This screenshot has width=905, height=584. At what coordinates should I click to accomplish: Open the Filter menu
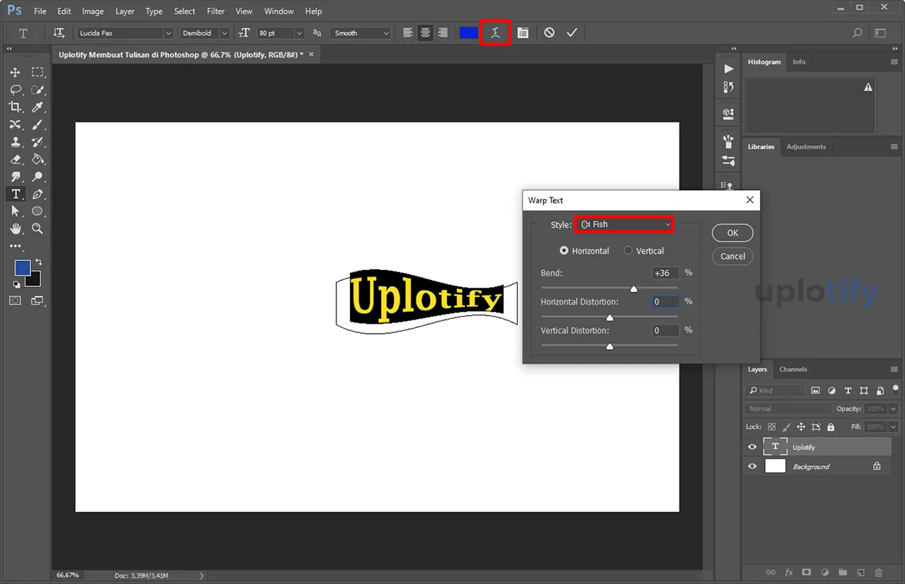(216, 11)
